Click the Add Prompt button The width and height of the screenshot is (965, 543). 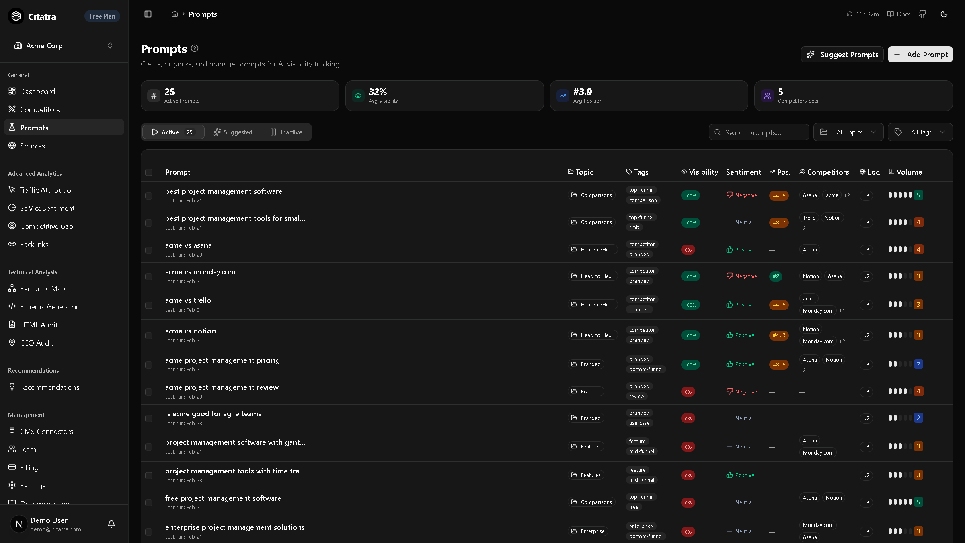coord(920,54)
